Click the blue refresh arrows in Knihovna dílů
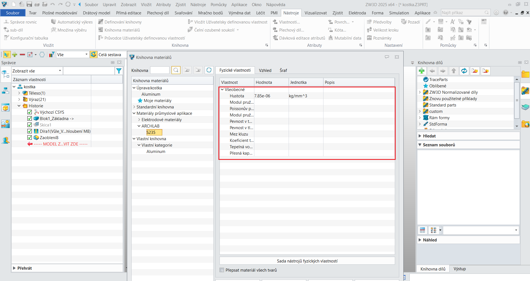Viewport: 530px width, 281px height. coord(464,71)
